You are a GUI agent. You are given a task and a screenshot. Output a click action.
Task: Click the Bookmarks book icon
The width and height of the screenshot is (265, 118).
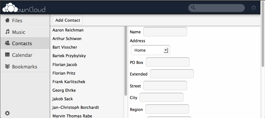7,67
